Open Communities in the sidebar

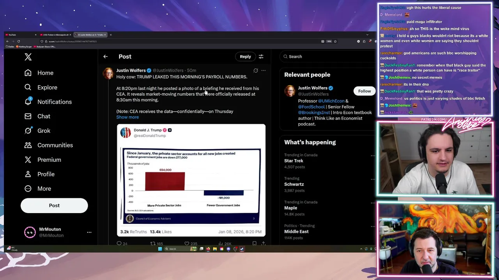point(48,145)
